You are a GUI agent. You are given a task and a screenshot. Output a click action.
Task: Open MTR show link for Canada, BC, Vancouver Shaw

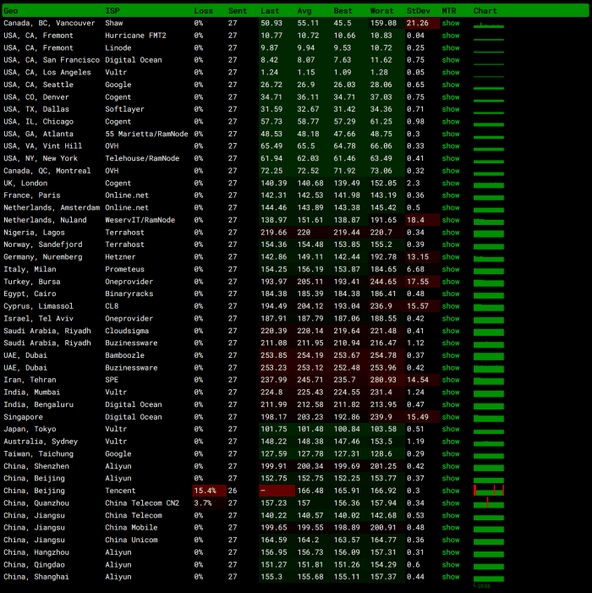[451, 23]
